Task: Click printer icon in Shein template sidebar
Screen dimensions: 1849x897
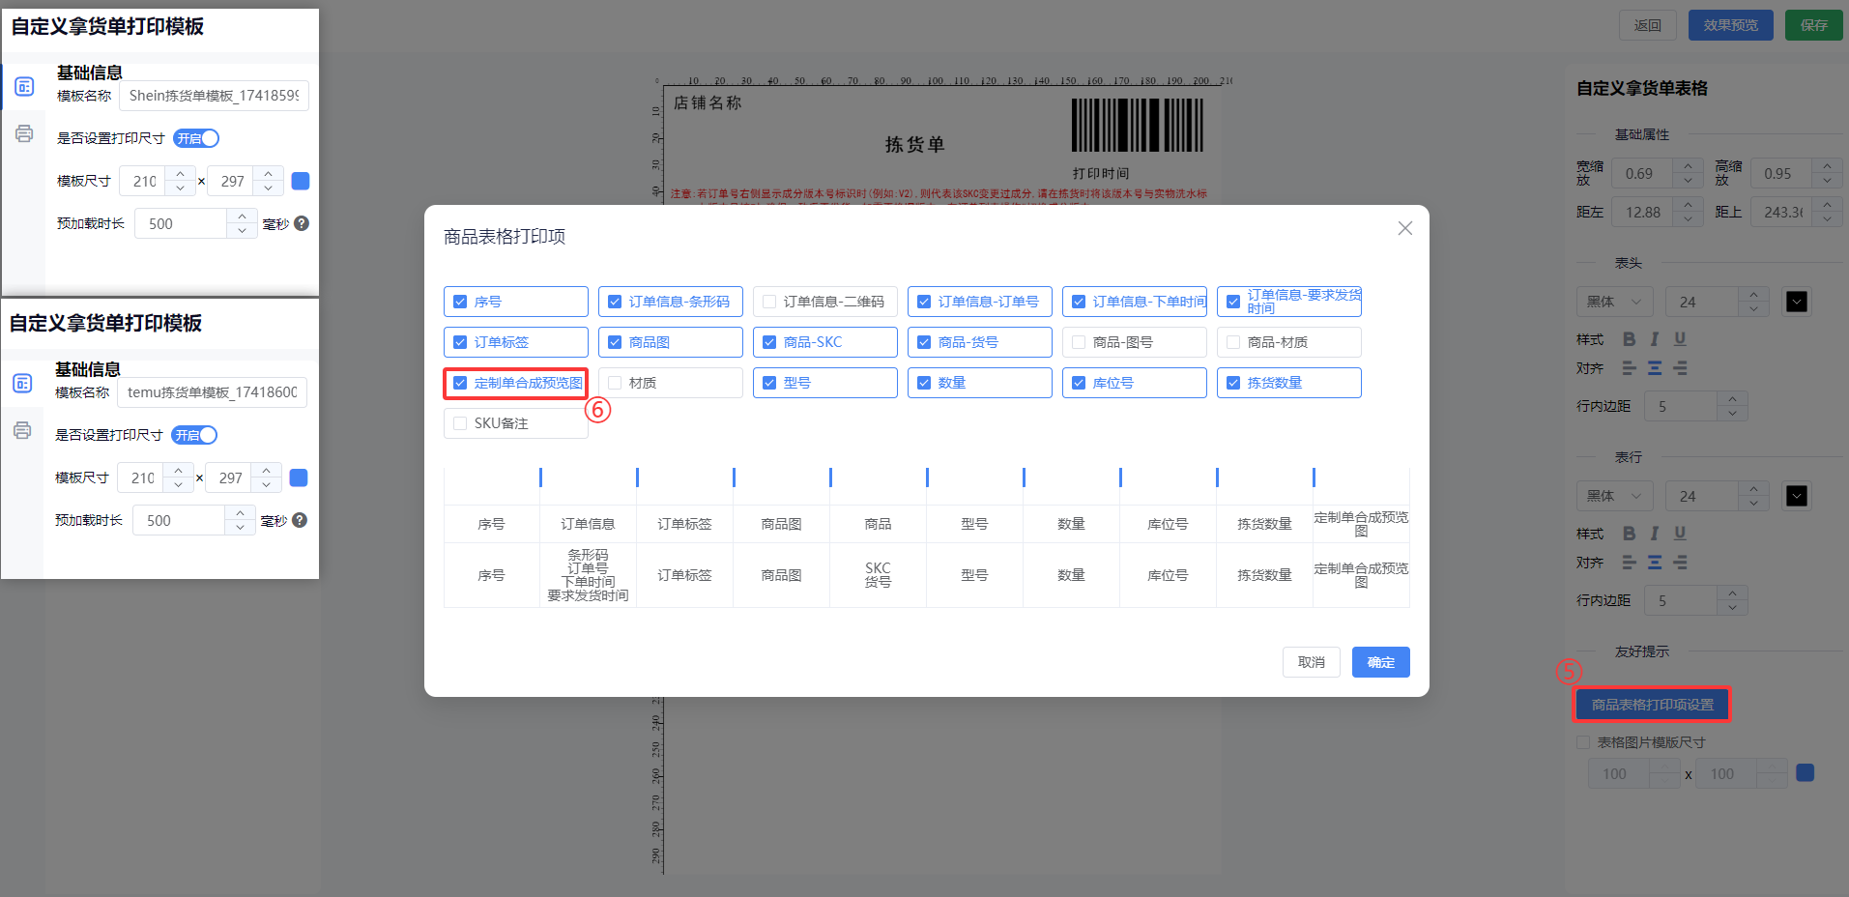Action: [x=24, y=134]
